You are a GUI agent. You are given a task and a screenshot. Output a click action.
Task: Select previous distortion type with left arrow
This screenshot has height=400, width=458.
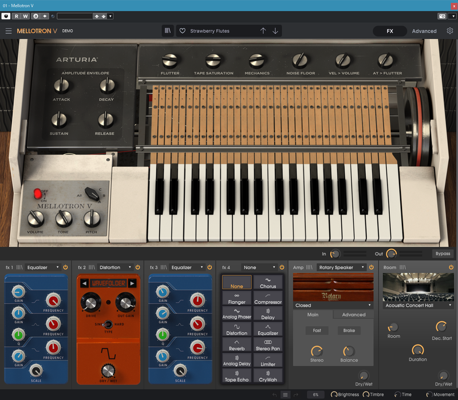(x=84, y=283)
